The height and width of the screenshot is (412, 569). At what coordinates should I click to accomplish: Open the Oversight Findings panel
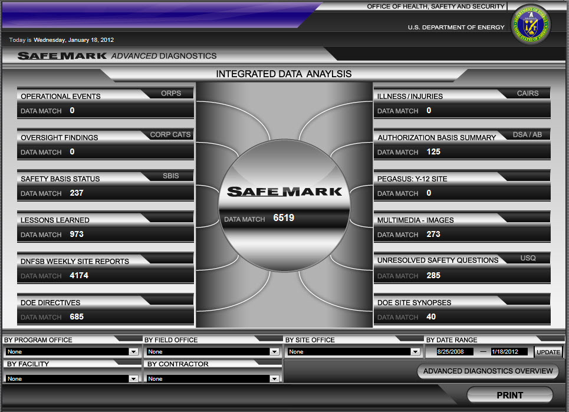click(x=105, y=144)
